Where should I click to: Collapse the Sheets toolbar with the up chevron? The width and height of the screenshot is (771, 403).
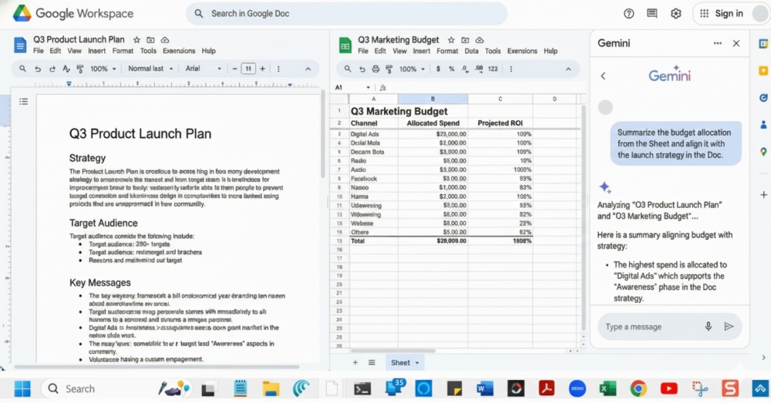coord(568,69)
